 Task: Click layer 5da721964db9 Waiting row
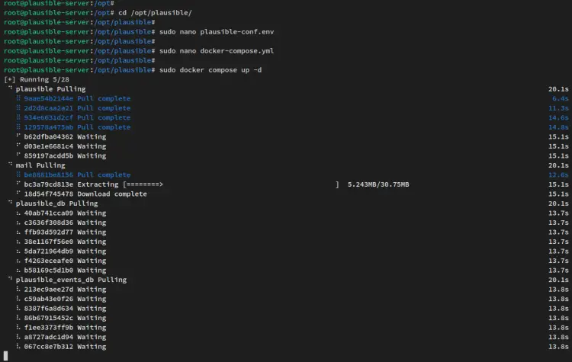pos(65,251)
